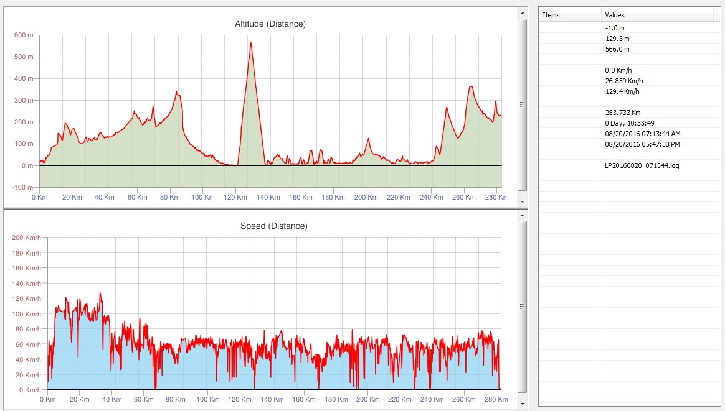Click the Speed chart scrollbar thumb
Image resolution: width=725 pixels, height=411 pixels.
point(522,306)
